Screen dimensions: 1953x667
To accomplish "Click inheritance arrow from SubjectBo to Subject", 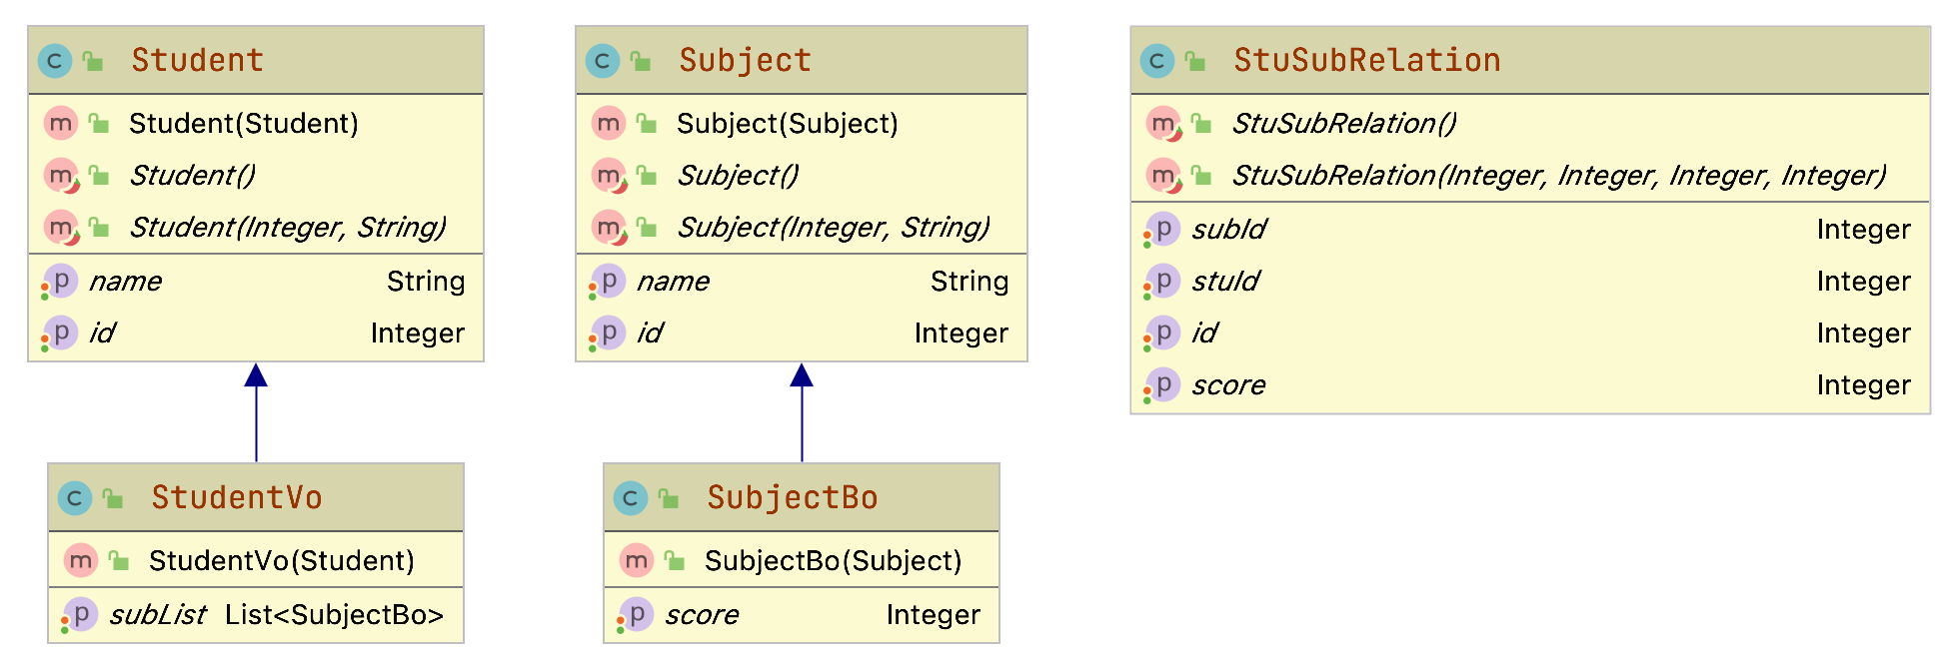I will tap(802, 411).
